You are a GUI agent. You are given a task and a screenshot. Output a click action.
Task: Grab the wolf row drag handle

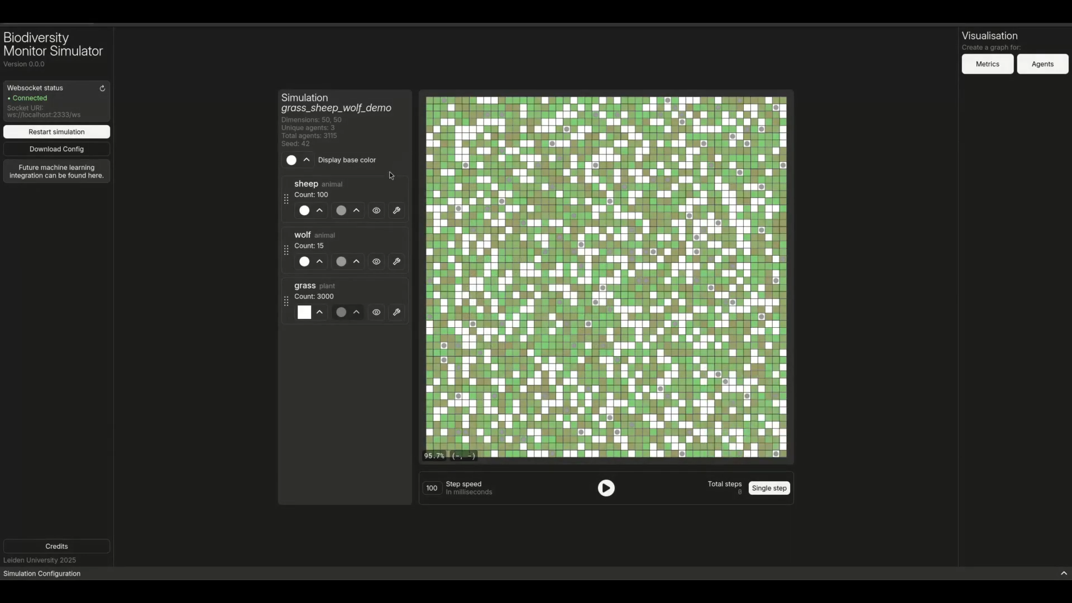286,250
